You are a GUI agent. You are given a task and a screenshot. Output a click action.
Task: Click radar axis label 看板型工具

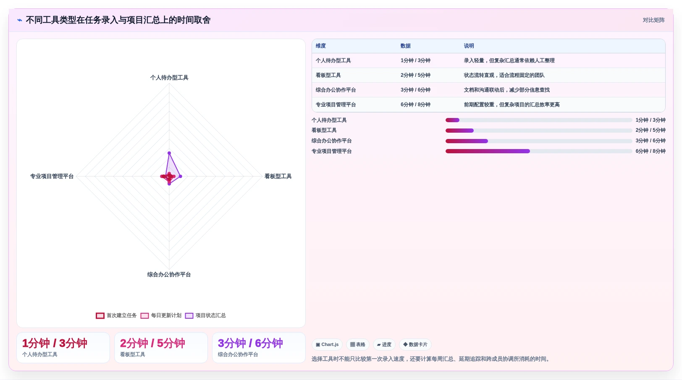[278, 176]
